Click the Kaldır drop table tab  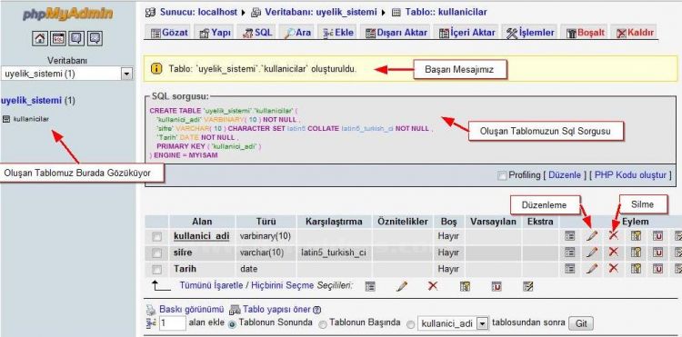click(x=635, y=33)
